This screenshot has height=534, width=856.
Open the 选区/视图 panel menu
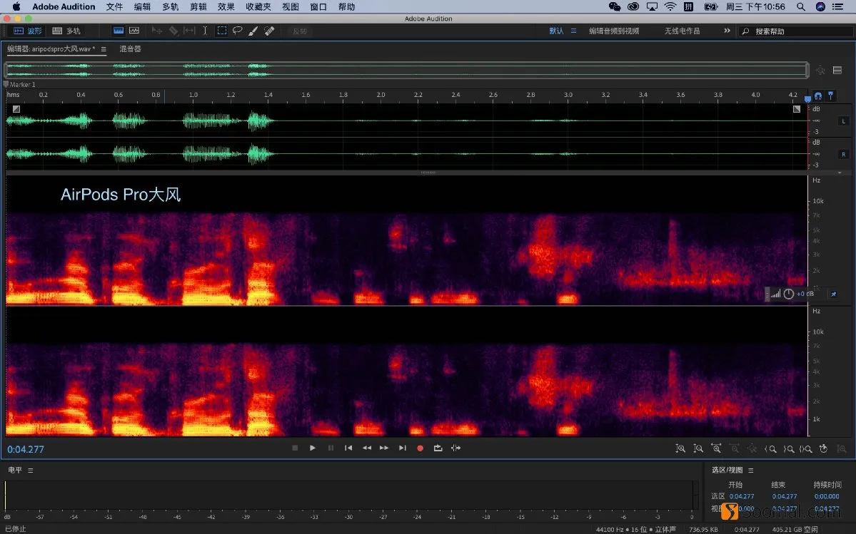pos(751,471)
